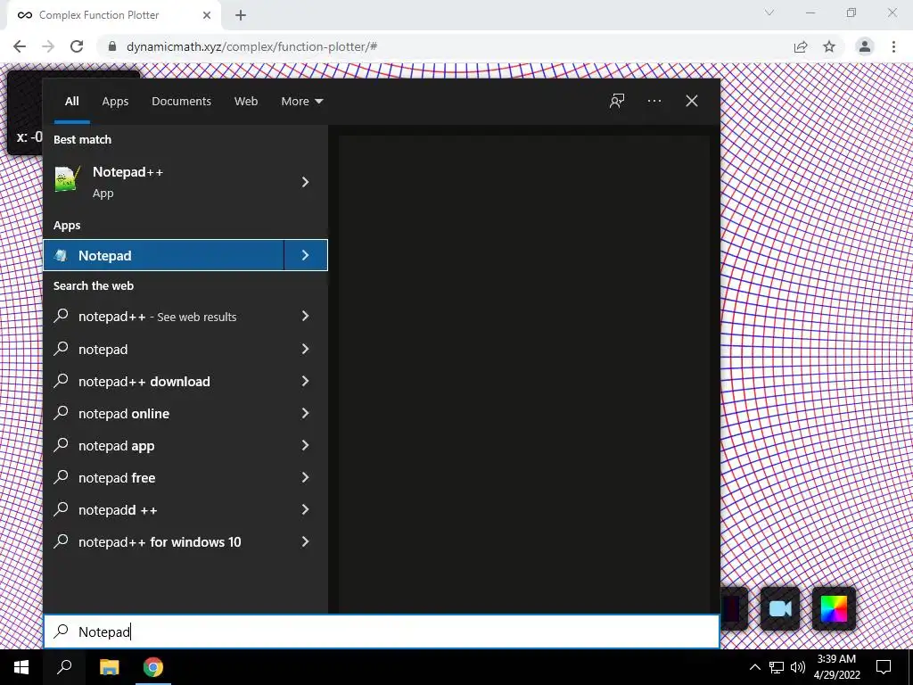Screen dimensions: 913x685
Task: Click the Chrome address bar URL
Action: [x=251, y=46]
